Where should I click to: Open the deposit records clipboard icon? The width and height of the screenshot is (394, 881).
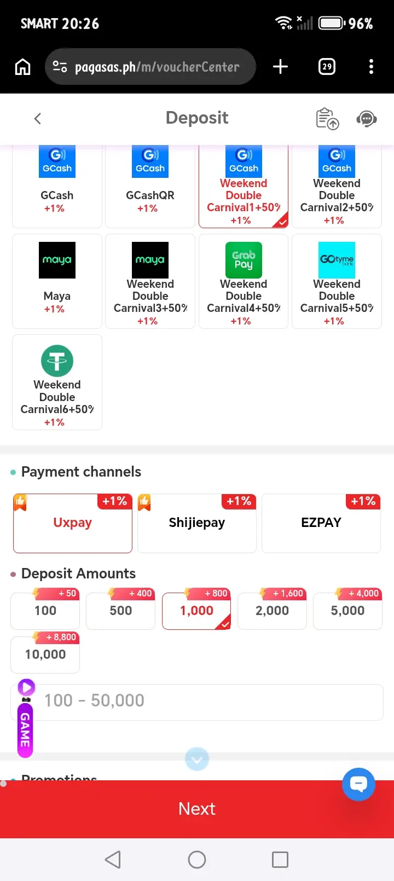tap(327, 118)
